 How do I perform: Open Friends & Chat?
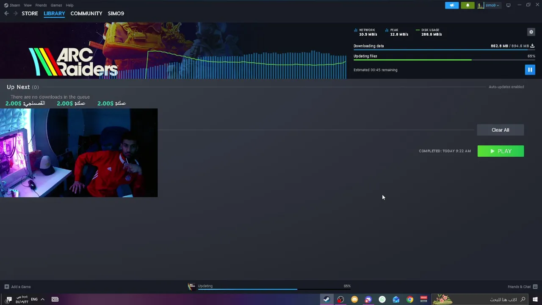coord(519,287)
